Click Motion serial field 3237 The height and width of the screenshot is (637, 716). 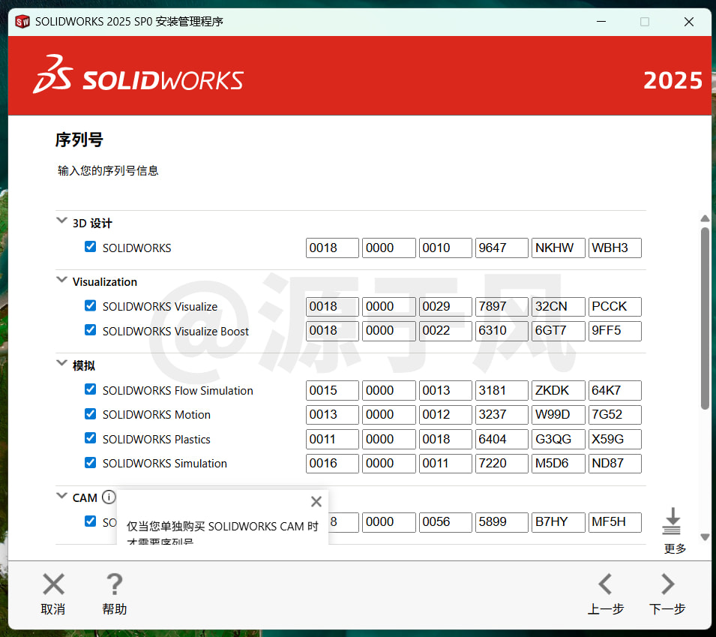pyautogui.click(x=502, y=414)
